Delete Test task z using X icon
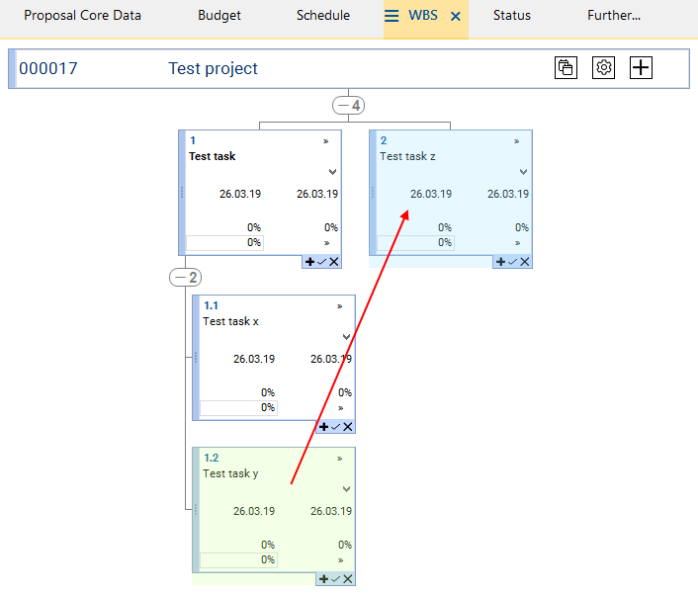The width and height of the screenshot is (698, 594). (x=525, y=262)
